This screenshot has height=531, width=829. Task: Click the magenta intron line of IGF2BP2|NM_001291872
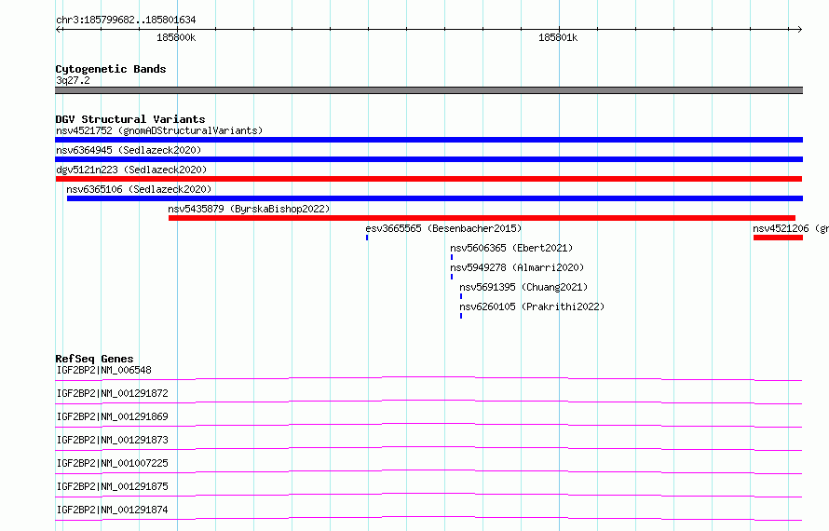pyautogui.click(x=428, y=402)
